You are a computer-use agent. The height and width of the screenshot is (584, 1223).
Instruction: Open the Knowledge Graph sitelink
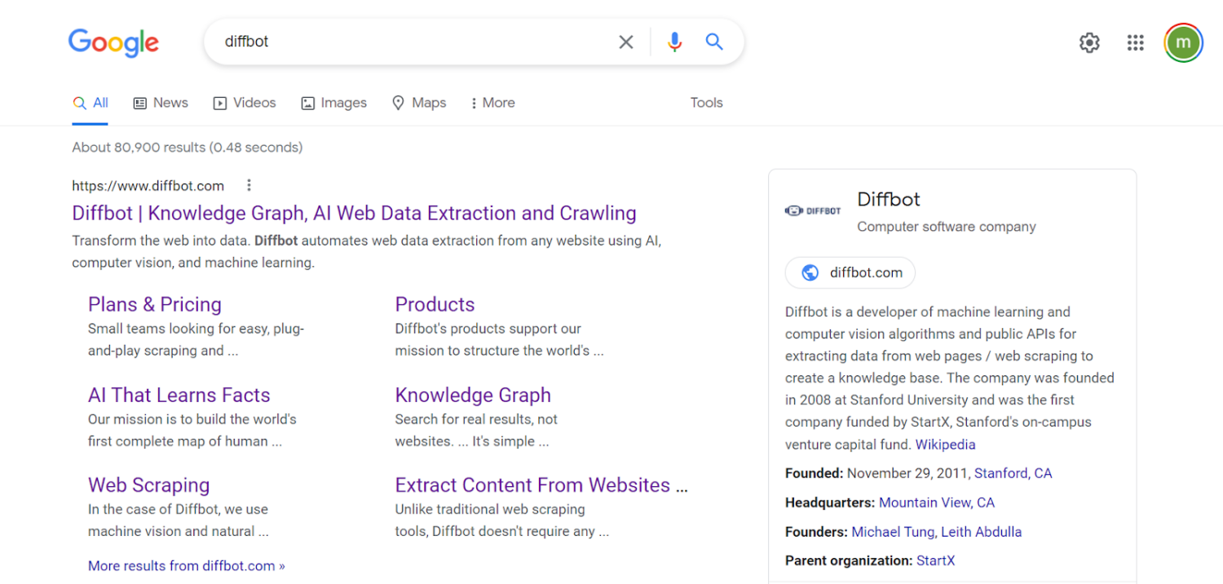pos(473,395)
